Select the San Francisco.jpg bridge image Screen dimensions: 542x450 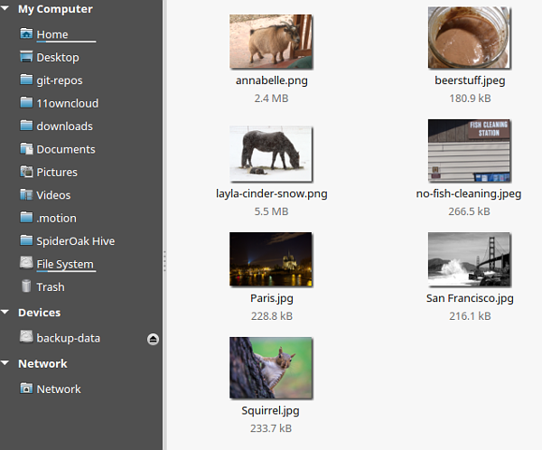[x=469, y=259]
